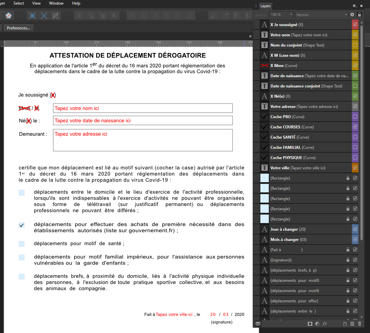Click the Layers panel scroll up arrow

pos(361,22)
